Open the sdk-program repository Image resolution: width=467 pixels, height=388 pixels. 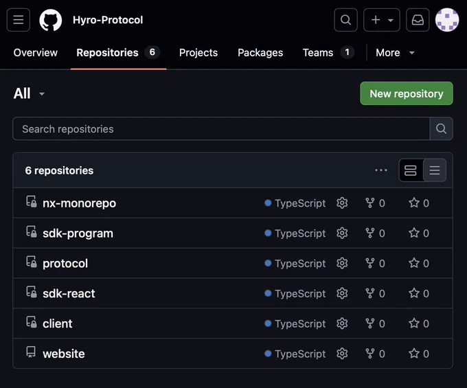pyautogui.click(x=78, y=233)
